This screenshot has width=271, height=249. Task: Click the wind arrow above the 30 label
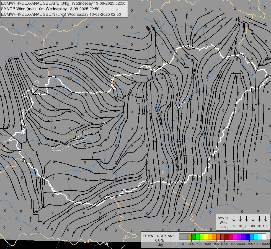click(x=253, y=219)
